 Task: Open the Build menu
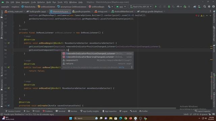(x=49, y=2)
